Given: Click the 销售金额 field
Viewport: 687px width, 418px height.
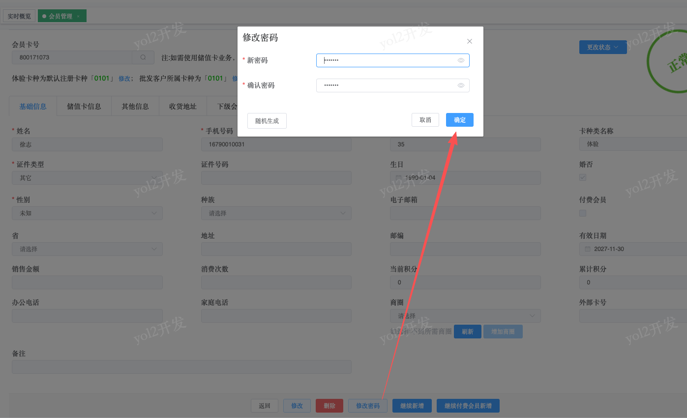Looking at the screenshot, I should pos(87,282).
